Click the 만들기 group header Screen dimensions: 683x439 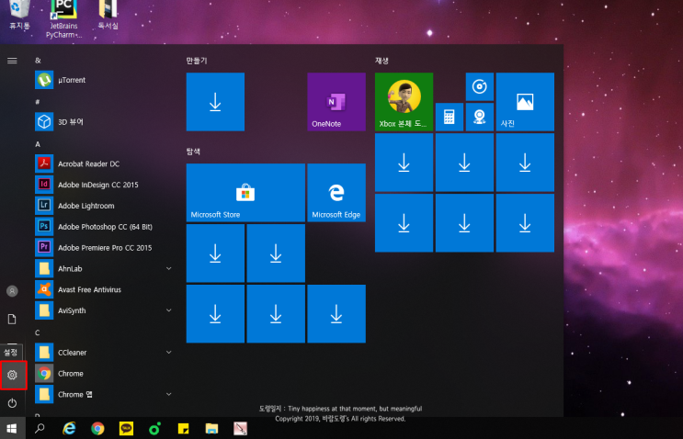(197, 61)
